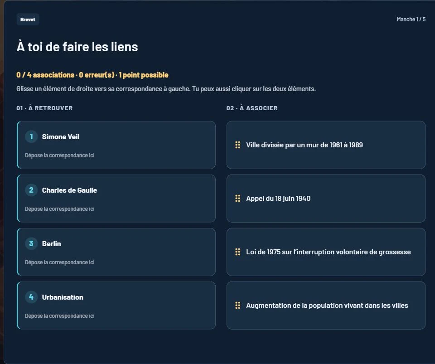Click the '02 · À ASSOCIER' column heading

pos(252,108)
